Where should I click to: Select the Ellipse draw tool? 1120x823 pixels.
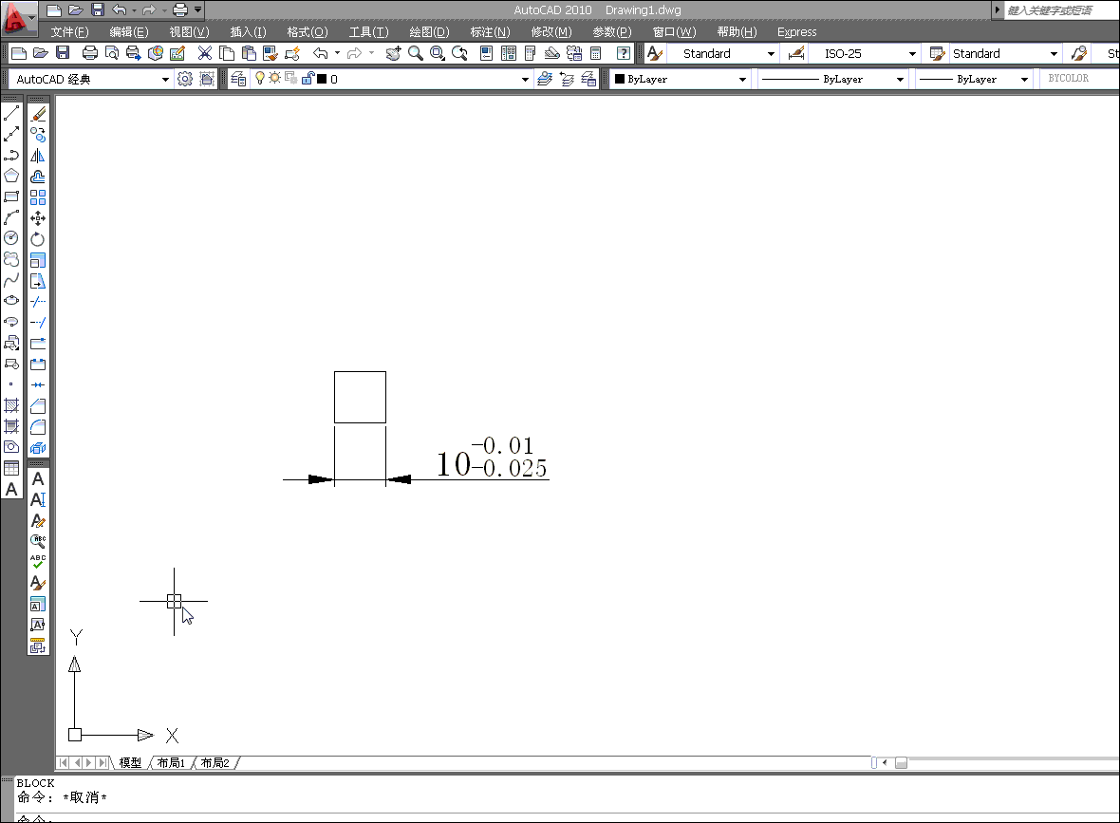(x=11, y=301)
